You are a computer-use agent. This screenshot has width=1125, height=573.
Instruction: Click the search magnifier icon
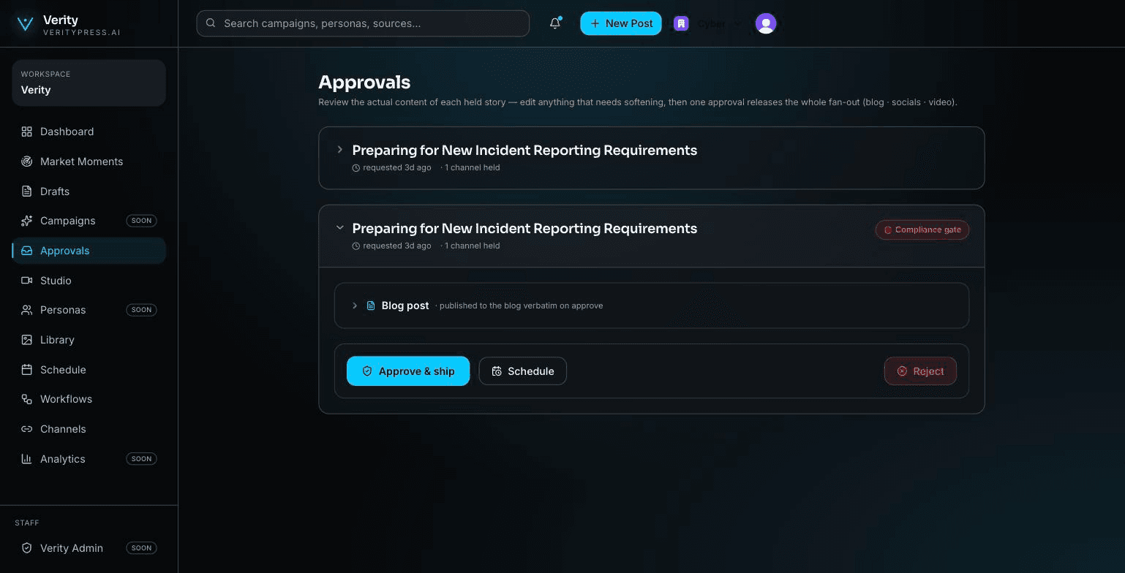pyautogui.click(x=211, y=23)
